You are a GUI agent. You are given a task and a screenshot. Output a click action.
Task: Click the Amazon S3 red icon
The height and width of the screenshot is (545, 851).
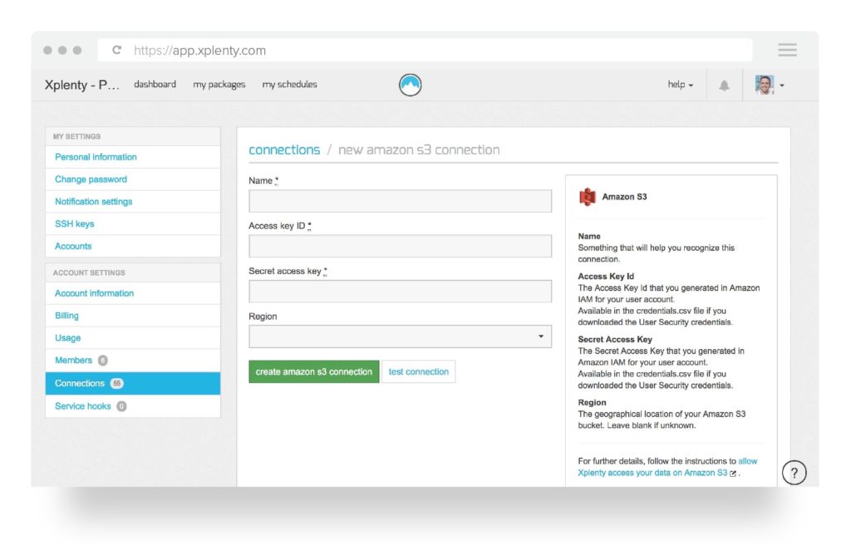[x=588, y=197]
